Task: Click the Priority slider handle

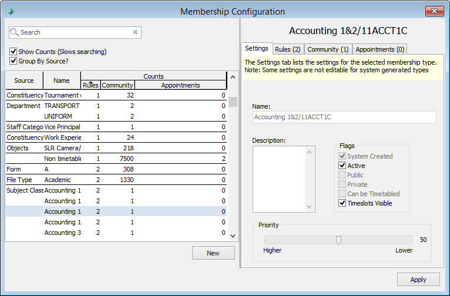Action: [338, 240]
